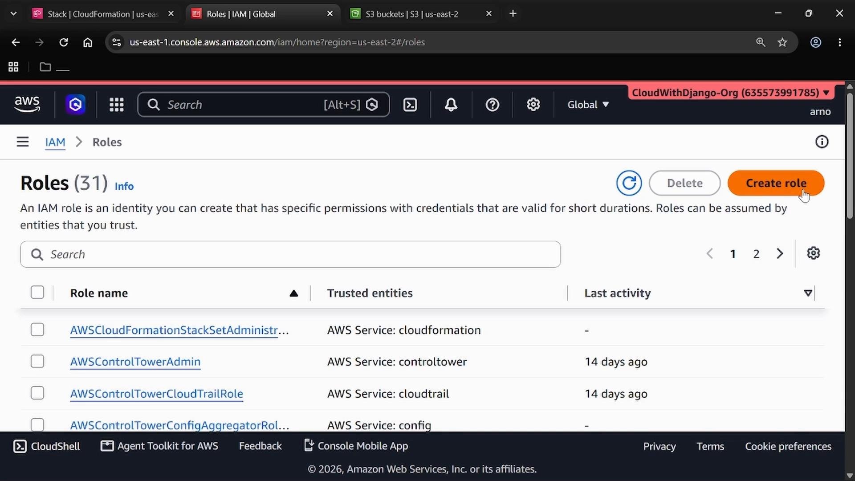Open the console settings gear in header
This screenshot has height=481, width=855.
pyautogui.click(x=533, y=105)
